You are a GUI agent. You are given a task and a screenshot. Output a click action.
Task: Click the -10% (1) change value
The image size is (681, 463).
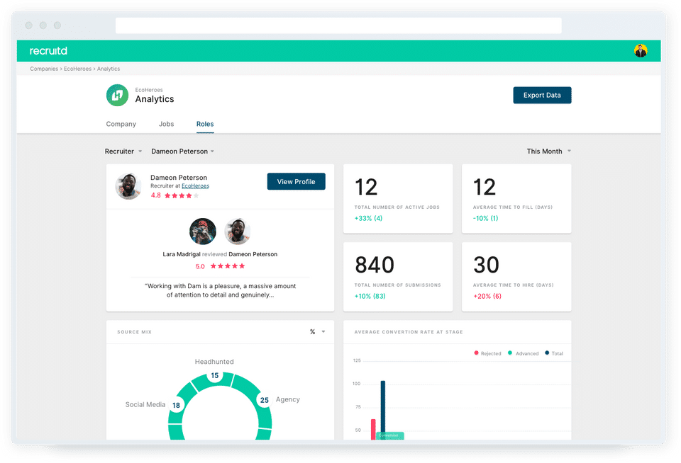pyautogui.click(x=485, y=219)
